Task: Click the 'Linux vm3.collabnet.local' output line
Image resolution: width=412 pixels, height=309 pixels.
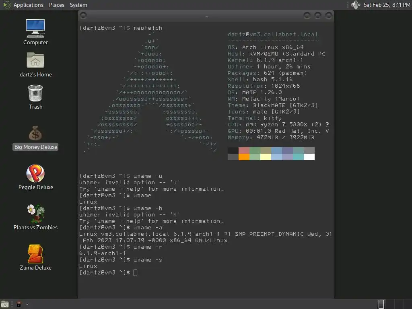Action: pos(206,234)
